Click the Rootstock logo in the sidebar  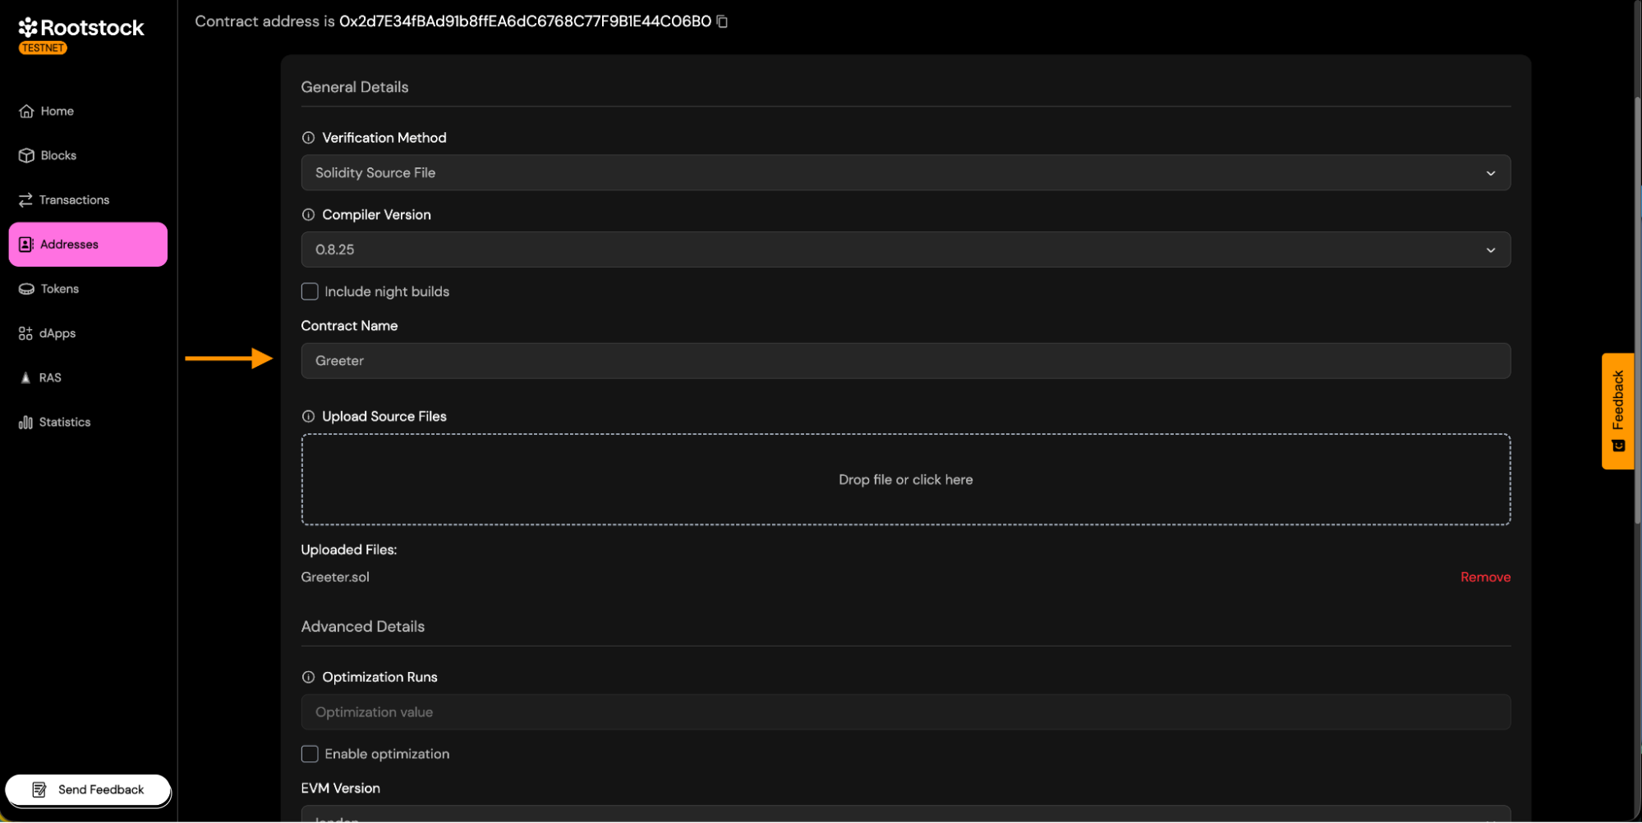[81, 29]
